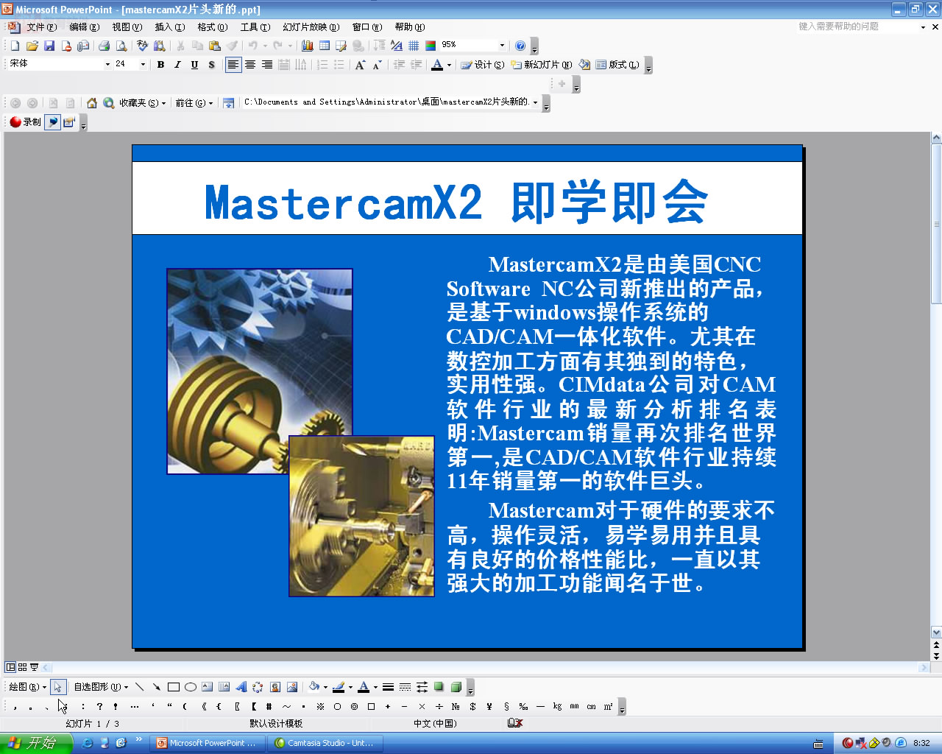Open the 文件 File menu
Screen dimensions: 942x754
41,27
